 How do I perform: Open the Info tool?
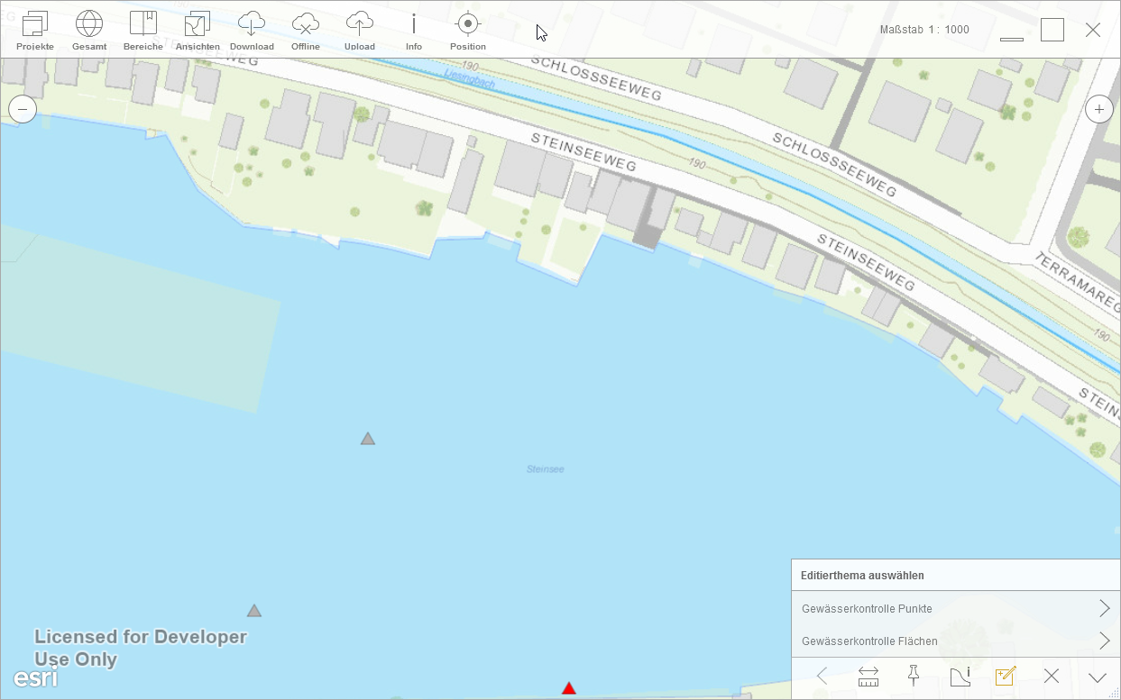pyautogui.click(x=414, y=31)
